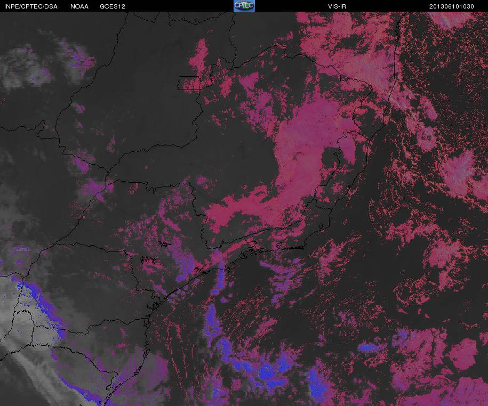Click the CPTEC logo in header

click(x=244, y=6)
